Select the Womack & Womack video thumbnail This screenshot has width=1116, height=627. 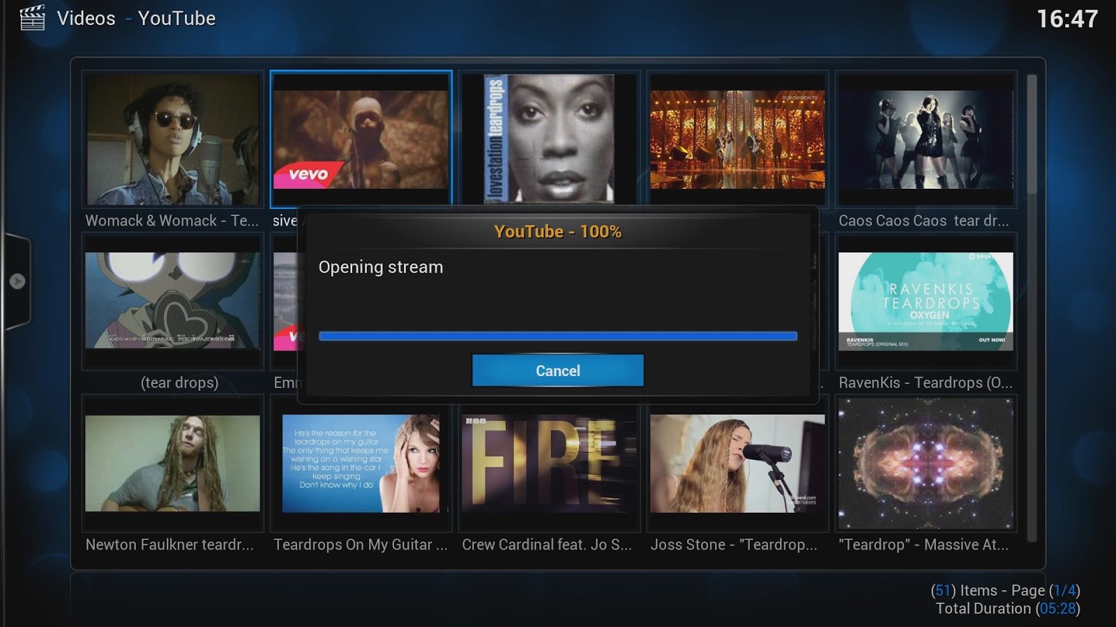[x=172, y=139]
